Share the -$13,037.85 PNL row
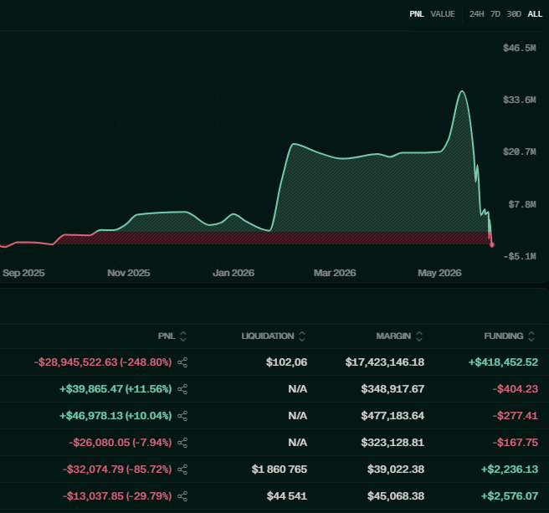The height and width of the screenshot is (513, 549). pos(182,496)
